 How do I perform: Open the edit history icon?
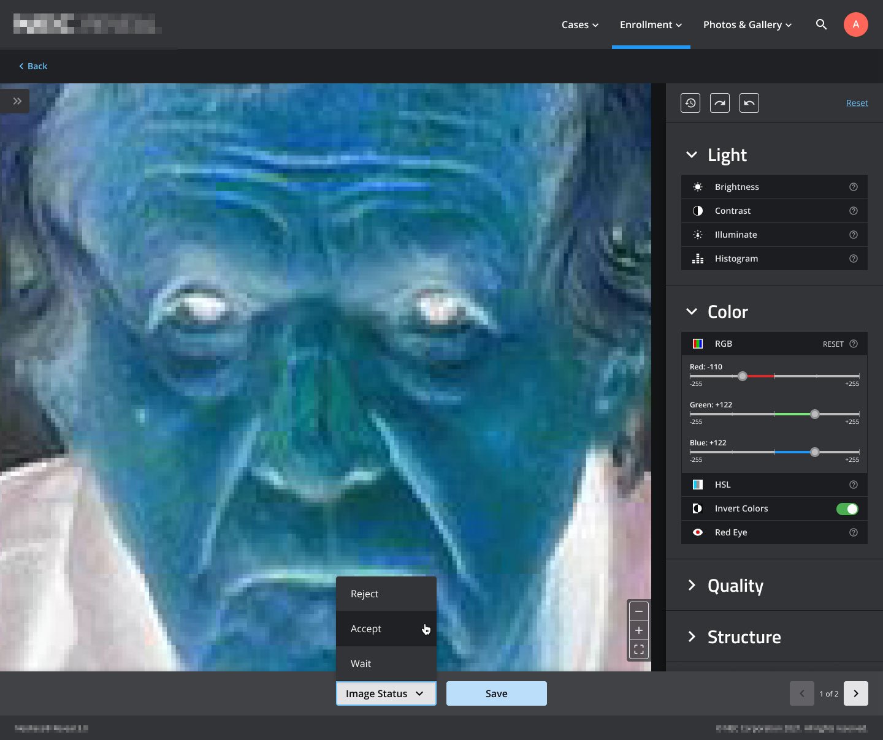click(x=690, y=103)
